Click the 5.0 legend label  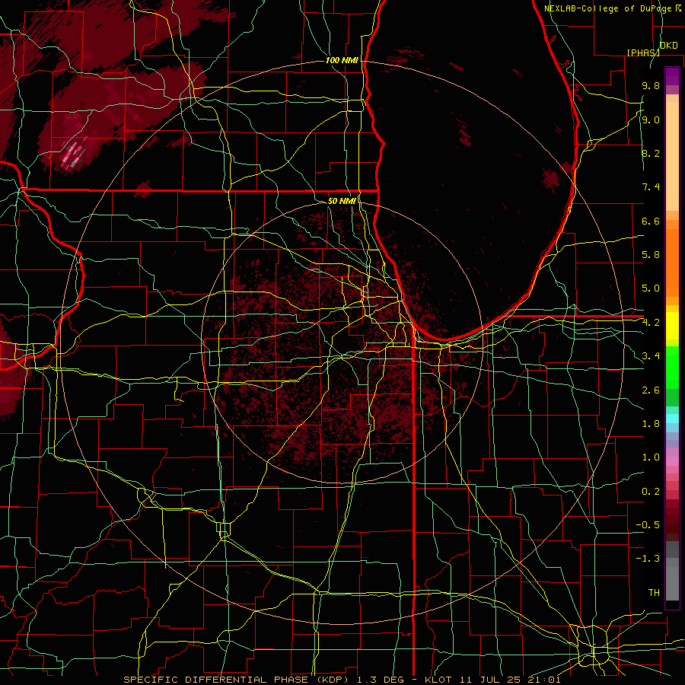tap(651, 288)
